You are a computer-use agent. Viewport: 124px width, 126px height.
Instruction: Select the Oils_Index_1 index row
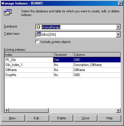pos(62,65)
